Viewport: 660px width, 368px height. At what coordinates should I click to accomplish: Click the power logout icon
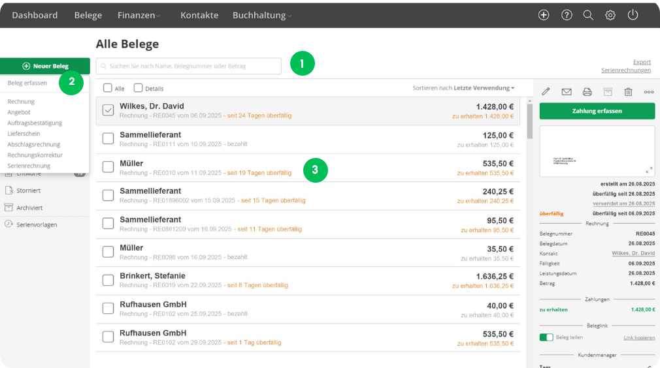tap(632, 15)
